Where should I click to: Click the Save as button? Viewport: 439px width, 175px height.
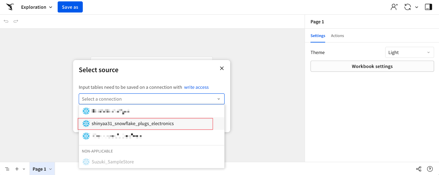point(70,7)
